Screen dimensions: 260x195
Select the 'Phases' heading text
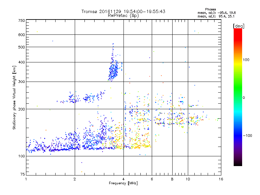click(x=210, y=9)
